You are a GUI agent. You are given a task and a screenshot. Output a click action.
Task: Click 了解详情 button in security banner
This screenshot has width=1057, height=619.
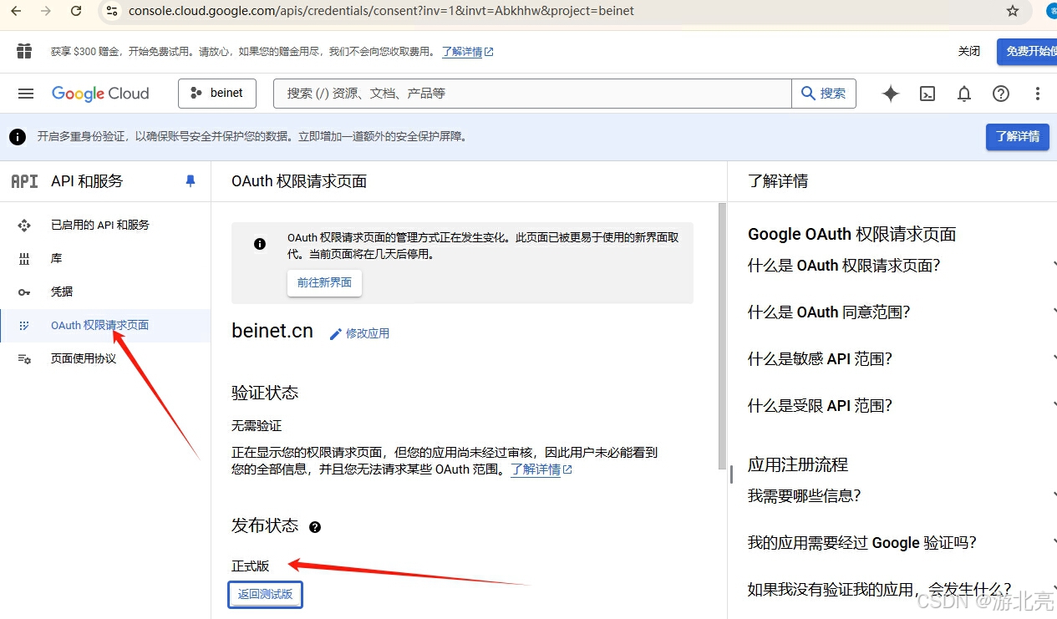(x=1018, y=136)
